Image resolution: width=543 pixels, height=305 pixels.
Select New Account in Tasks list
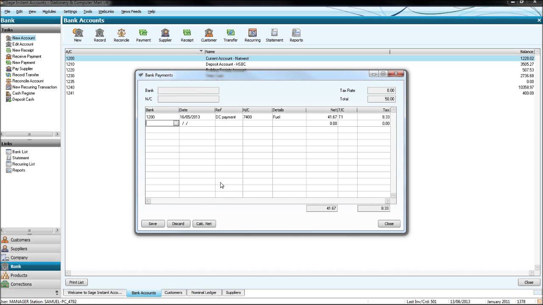pyautogui.click(x=23, y=38)
